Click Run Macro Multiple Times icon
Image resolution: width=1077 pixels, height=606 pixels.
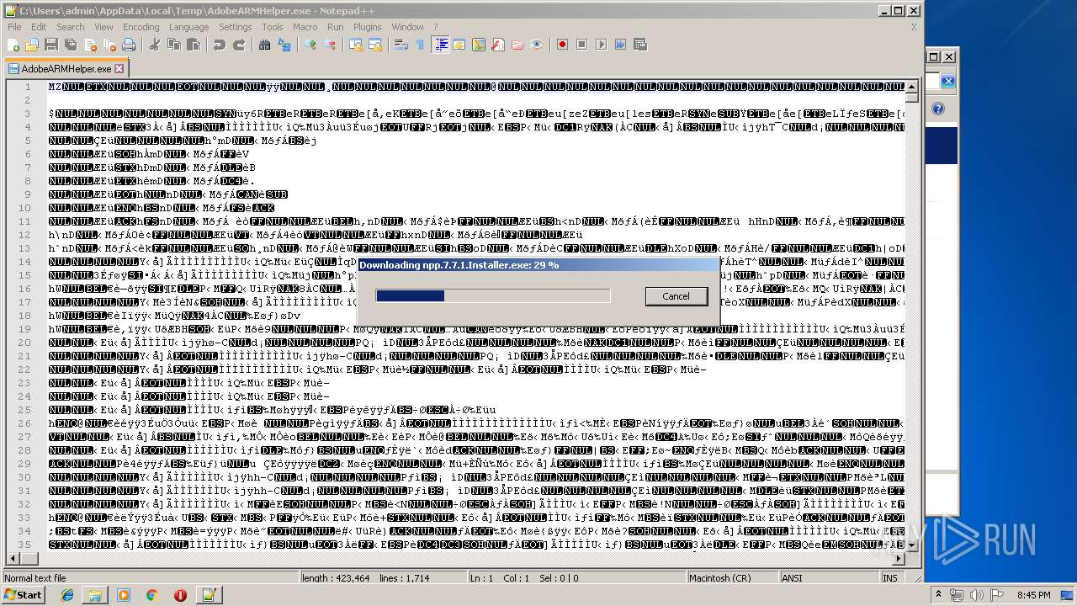[621, 45]
